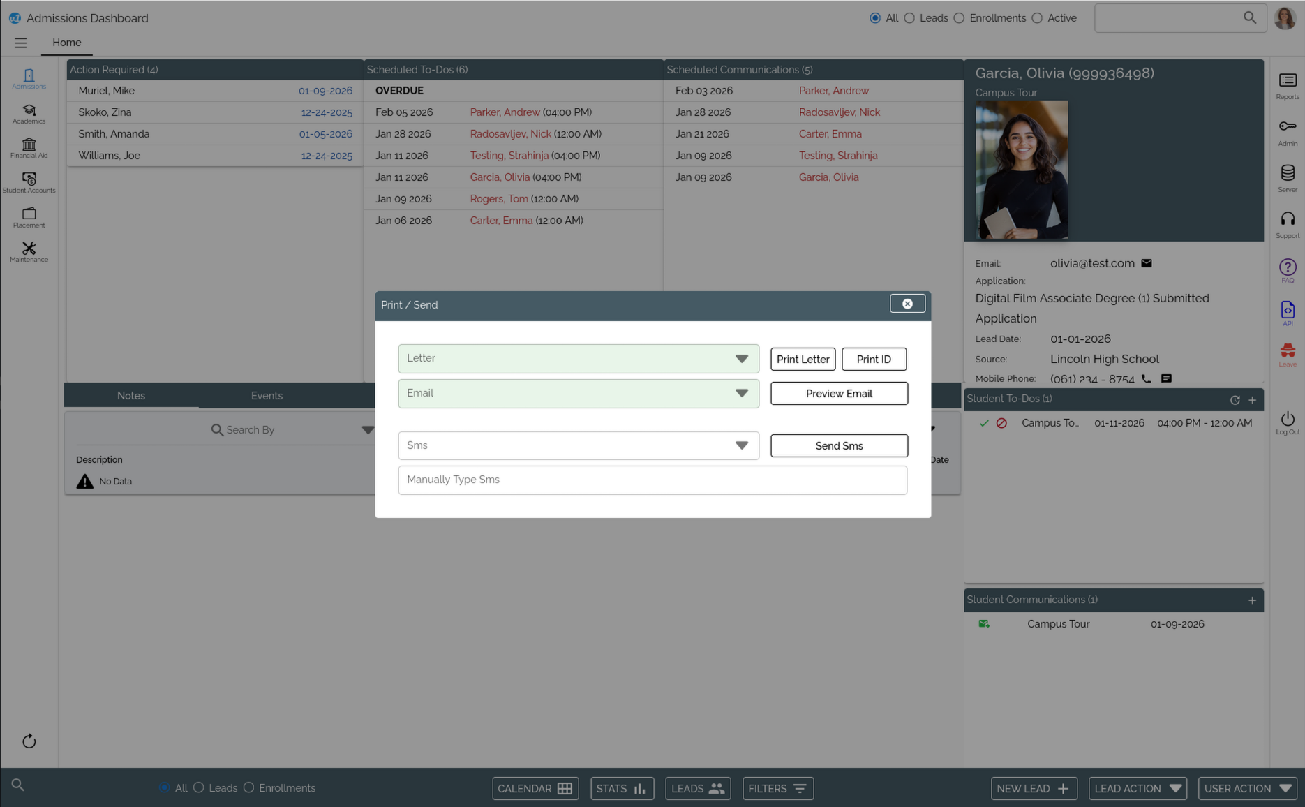
Task: Click the refresh icon in Student To-Dos
Action: 1235,400
